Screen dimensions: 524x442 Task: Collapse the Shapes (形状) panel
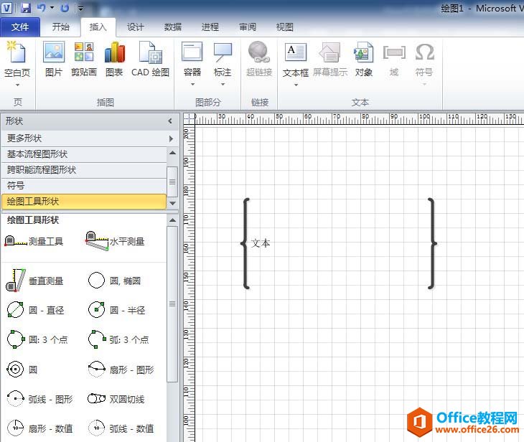click(170, 121)
